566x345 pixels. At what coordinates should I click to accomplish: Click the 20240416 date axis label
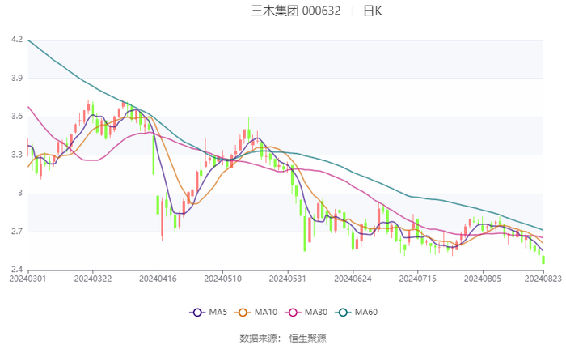click(158, 279)
